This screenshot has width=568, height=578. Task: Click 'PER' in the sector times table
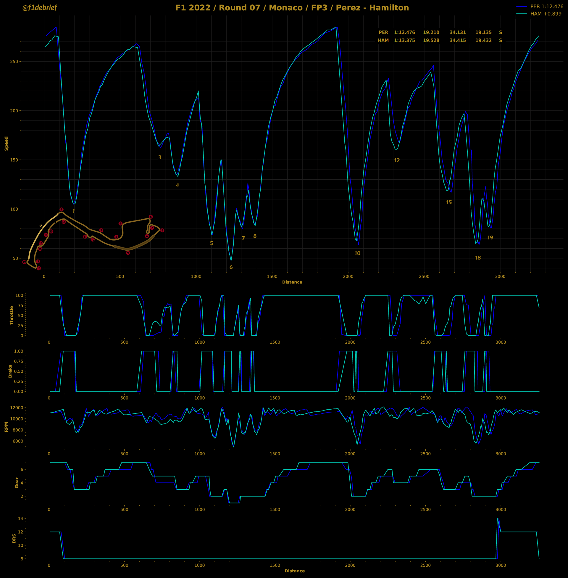pos(383,32)
